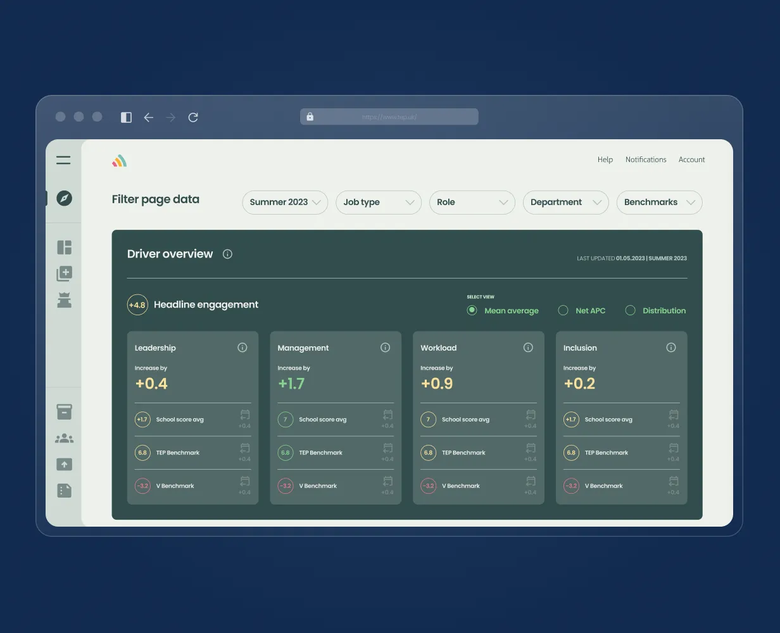Open the Summer 2023 term dropdown

point(284,202)
